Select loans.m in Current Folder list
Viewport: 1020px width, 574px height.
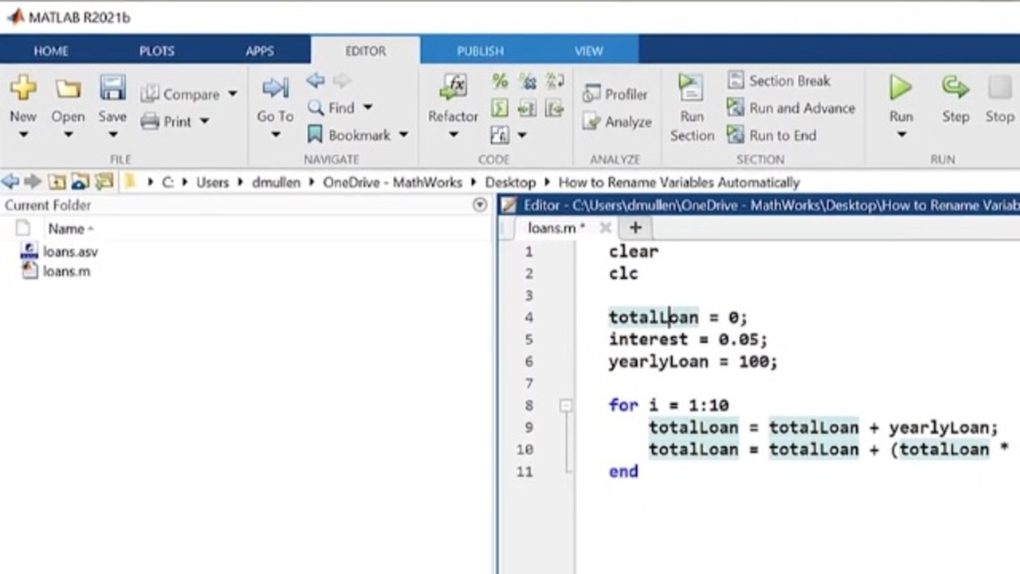pyautogui.click(x=66, y=271)
